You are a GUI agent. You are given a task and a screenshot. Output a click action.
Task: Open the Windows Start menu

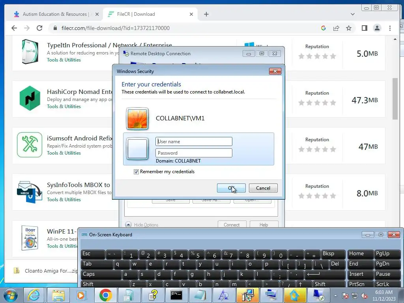11,295
